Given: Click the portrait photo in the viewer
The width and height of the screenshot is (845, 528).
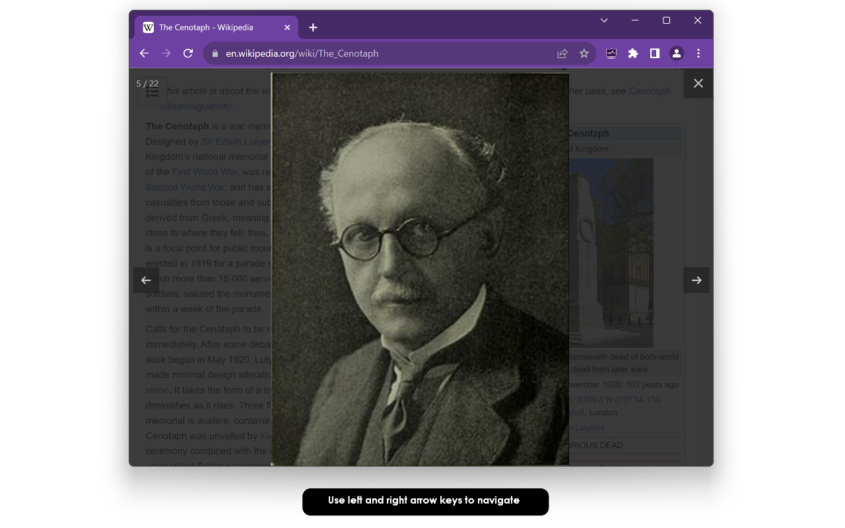Looking at the screenshot, I should 421,269.
